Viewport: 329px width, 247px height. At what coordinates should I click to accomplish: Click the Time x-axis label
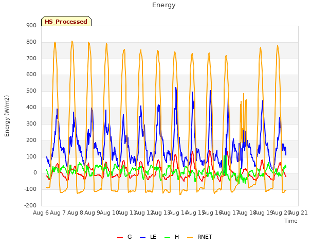(291, 221)
